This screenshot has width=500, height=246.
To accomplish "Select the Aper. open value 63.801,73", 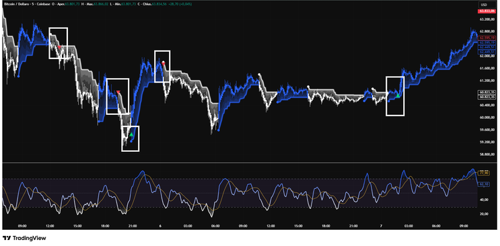I will click(x=72, y=4).
